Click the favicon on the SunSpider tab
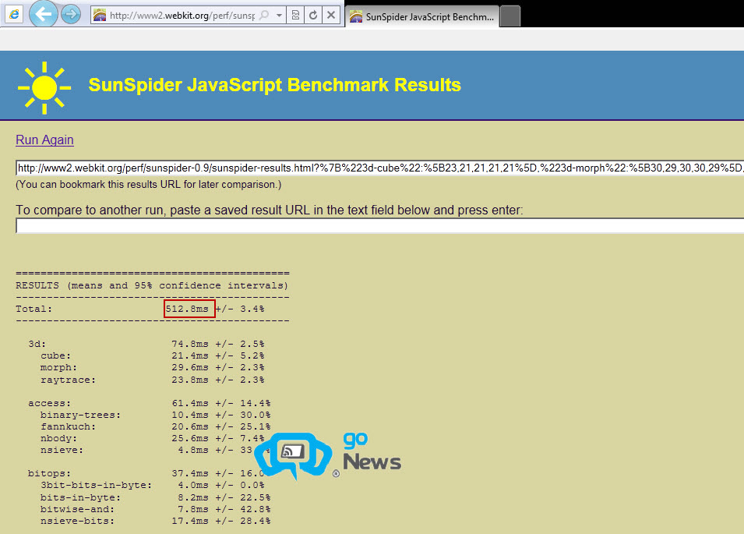 356,16
